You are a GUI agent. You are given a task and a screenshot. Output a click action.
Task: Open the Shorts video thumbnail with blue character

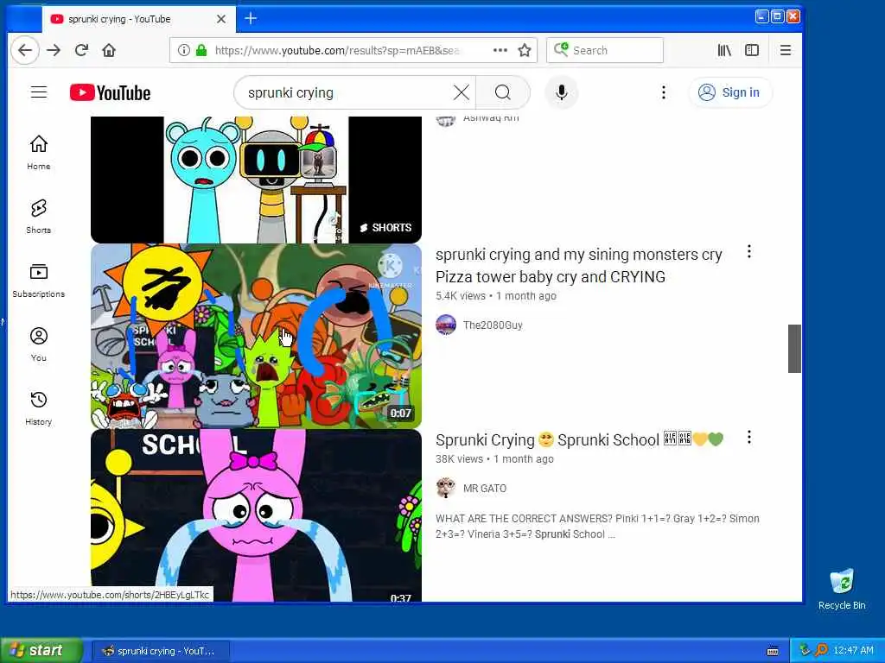pyautogui.click(x=256, y=180)
